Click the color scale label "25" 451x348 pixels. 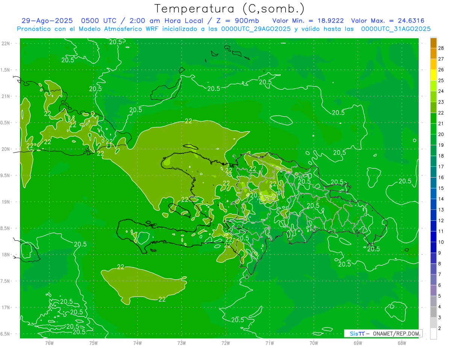point(441,80)
